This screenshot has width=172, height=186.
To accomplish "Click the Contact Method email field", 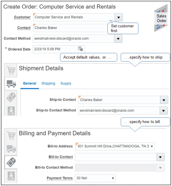I will coord(74,39).
